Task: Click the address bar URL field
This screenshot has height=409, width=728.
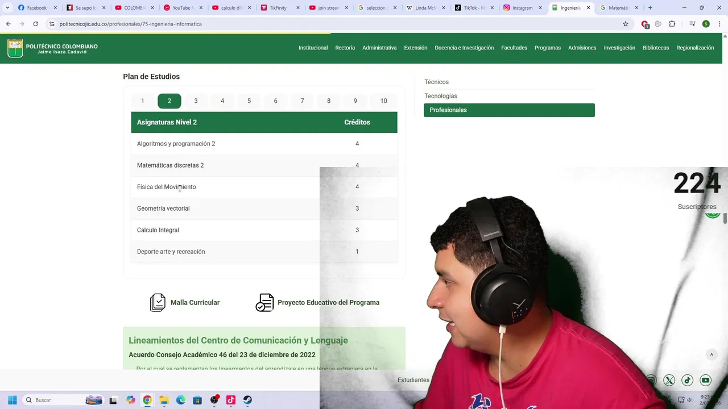Action: tap(336, 24)
